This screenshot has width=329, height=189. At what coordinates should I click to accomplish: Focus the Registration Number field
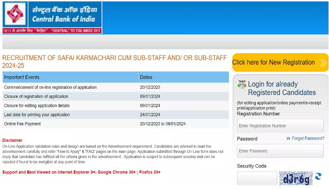tap(280, 126)
